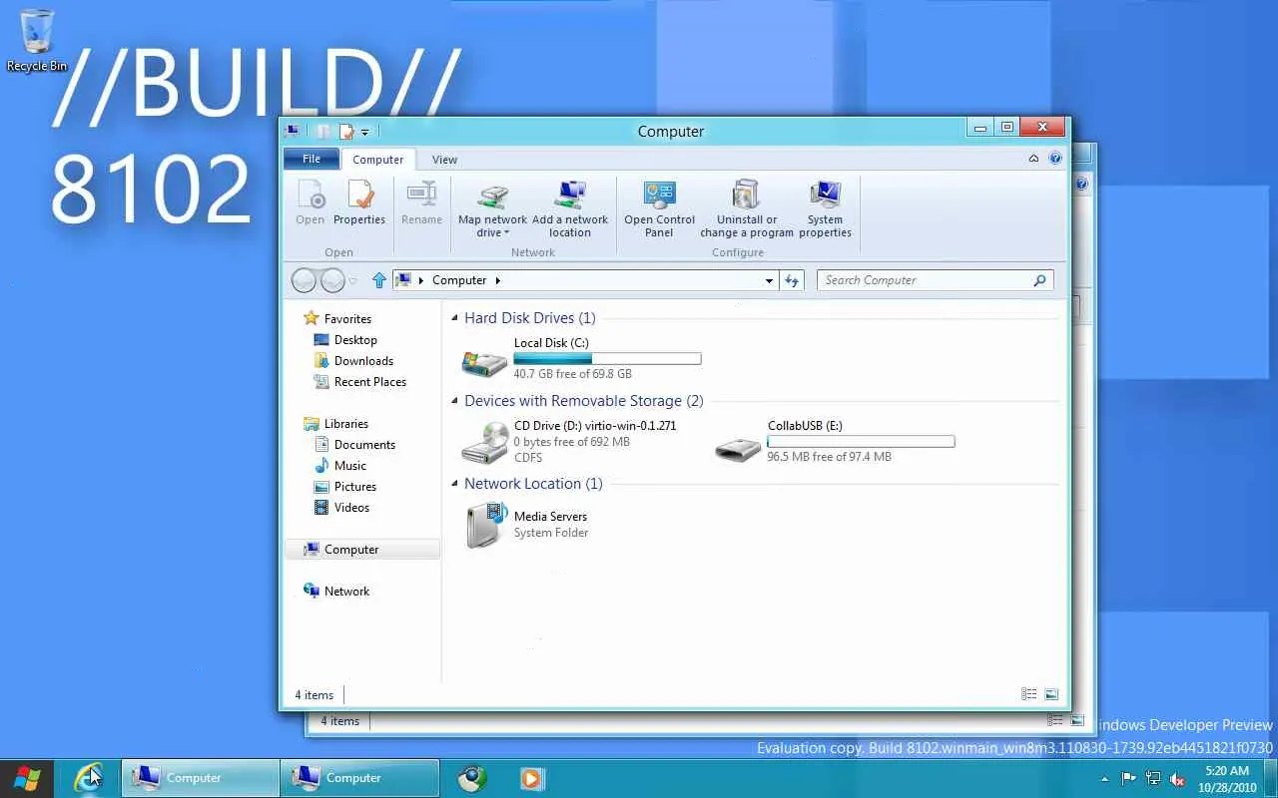1278x798 pixels.
Task: Select the CollabUSB (E:) drive
Action: pos(835,441)
